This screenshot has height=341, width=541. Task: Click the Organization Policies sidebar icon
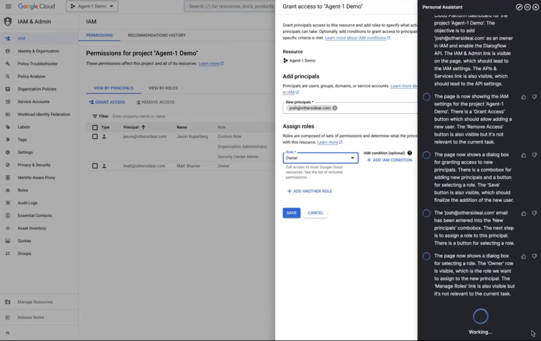[x=8, y=89]
